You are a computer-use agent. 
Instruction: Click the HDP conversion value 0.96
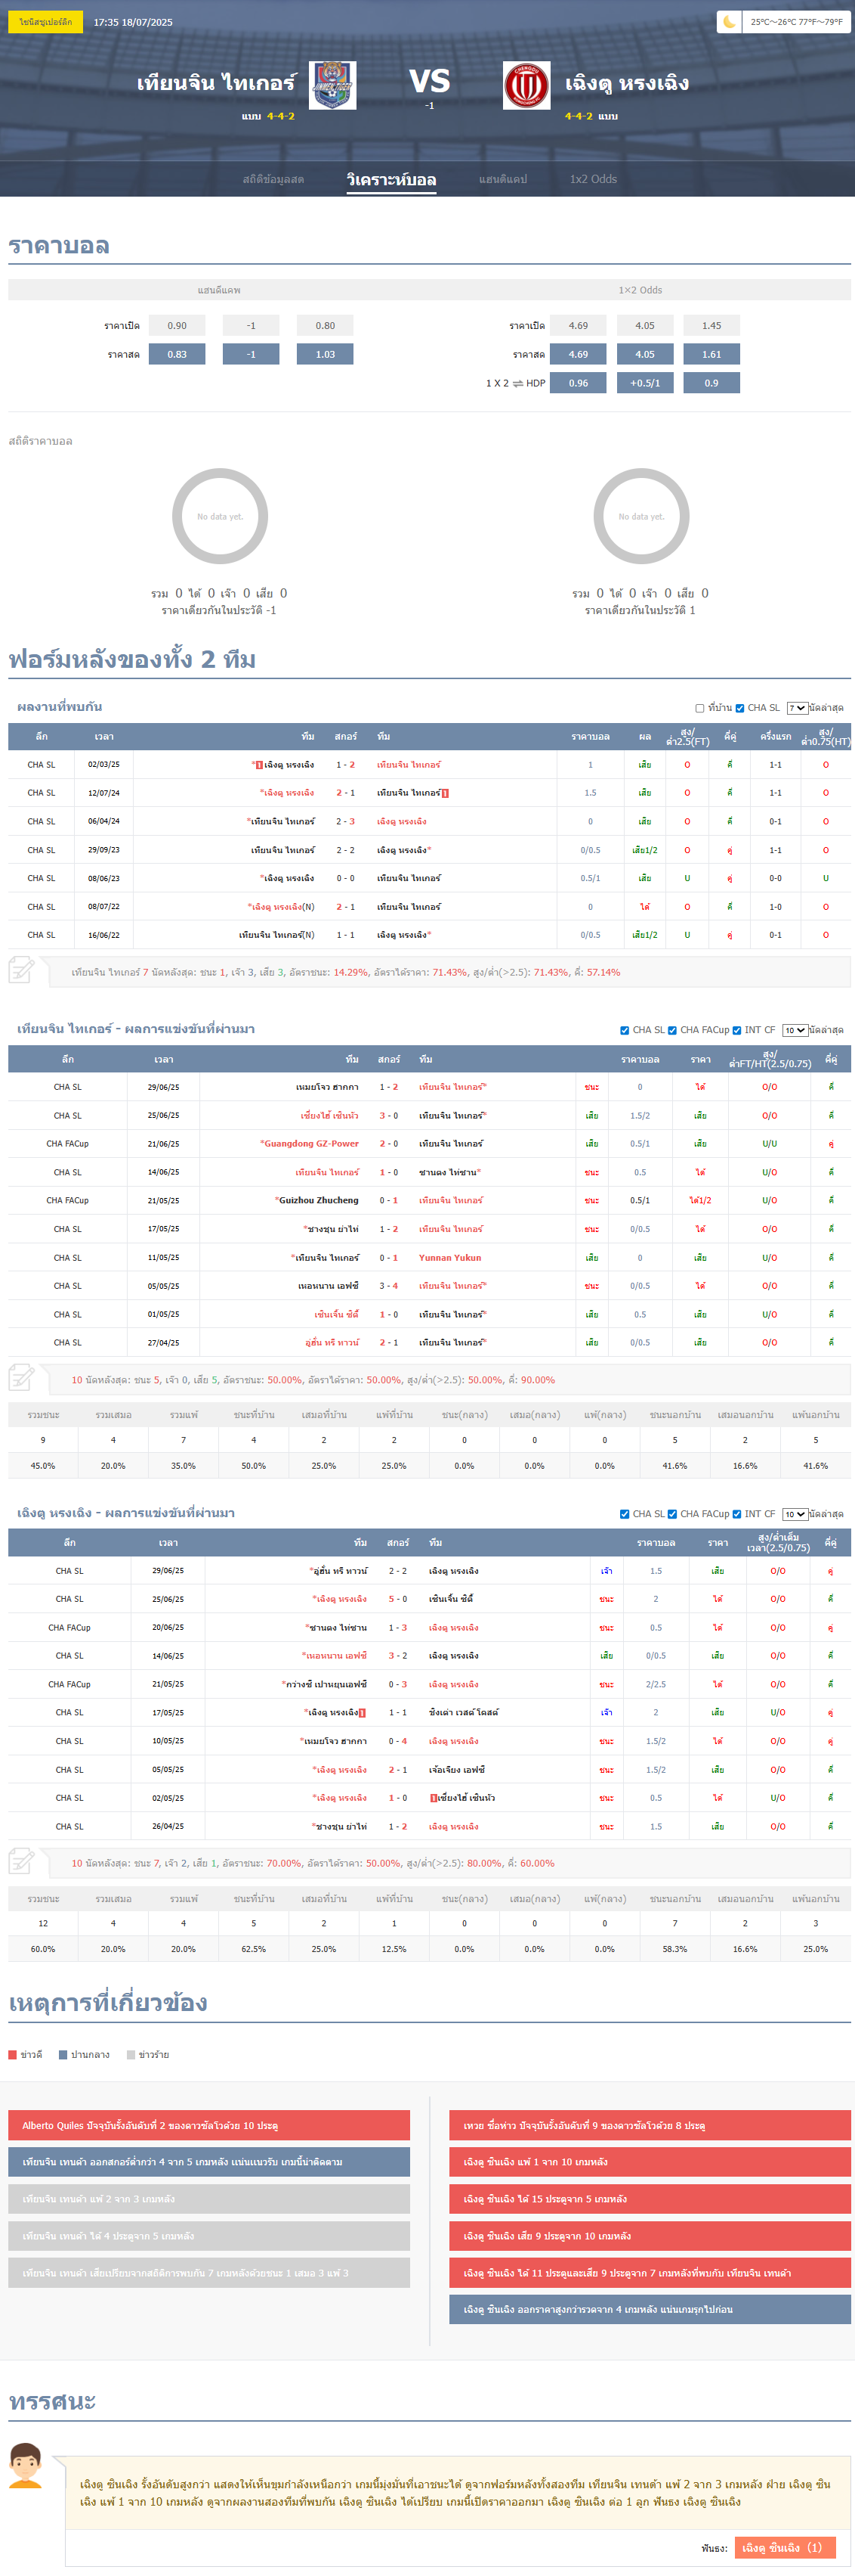pyautogui.click(x=579, y=383)
